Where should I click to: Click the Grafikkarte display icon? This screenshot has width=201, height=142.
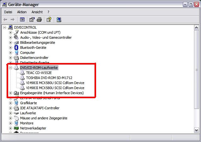pyautogui.click(x=16, y=103)
